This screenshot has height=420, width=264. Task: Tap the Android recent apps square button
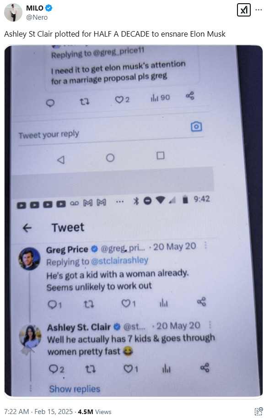pos(160,155)
